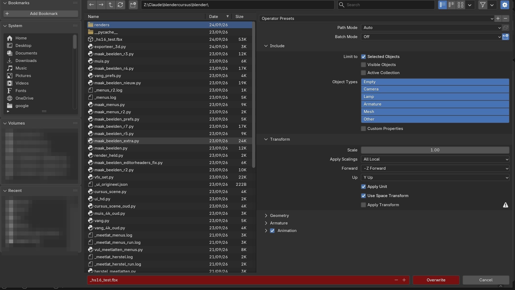Viewport: 515px width, 290px height.
Task: Refresh the file list
Action: [120, 5]
